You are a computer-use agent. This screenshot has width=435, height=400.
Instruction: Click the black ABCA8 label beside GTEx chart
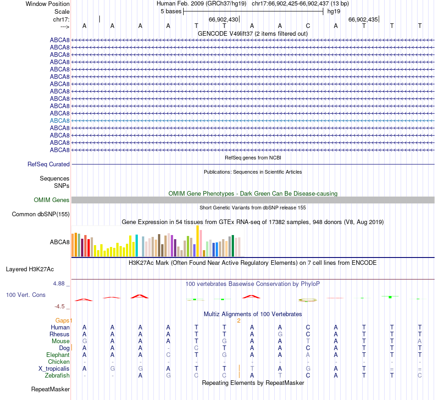point(60,242)
